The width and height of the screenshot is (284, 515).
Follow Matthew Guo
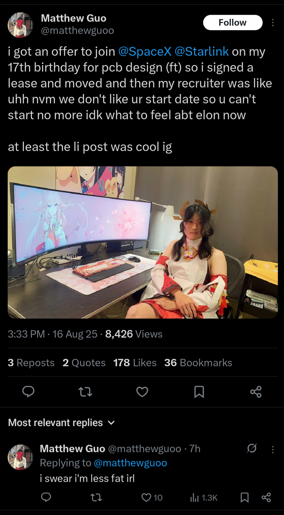click(233, 22)
